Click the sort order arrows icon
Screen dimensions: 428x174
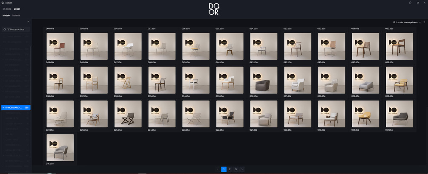pyautogui.click(x=394, y=22)
